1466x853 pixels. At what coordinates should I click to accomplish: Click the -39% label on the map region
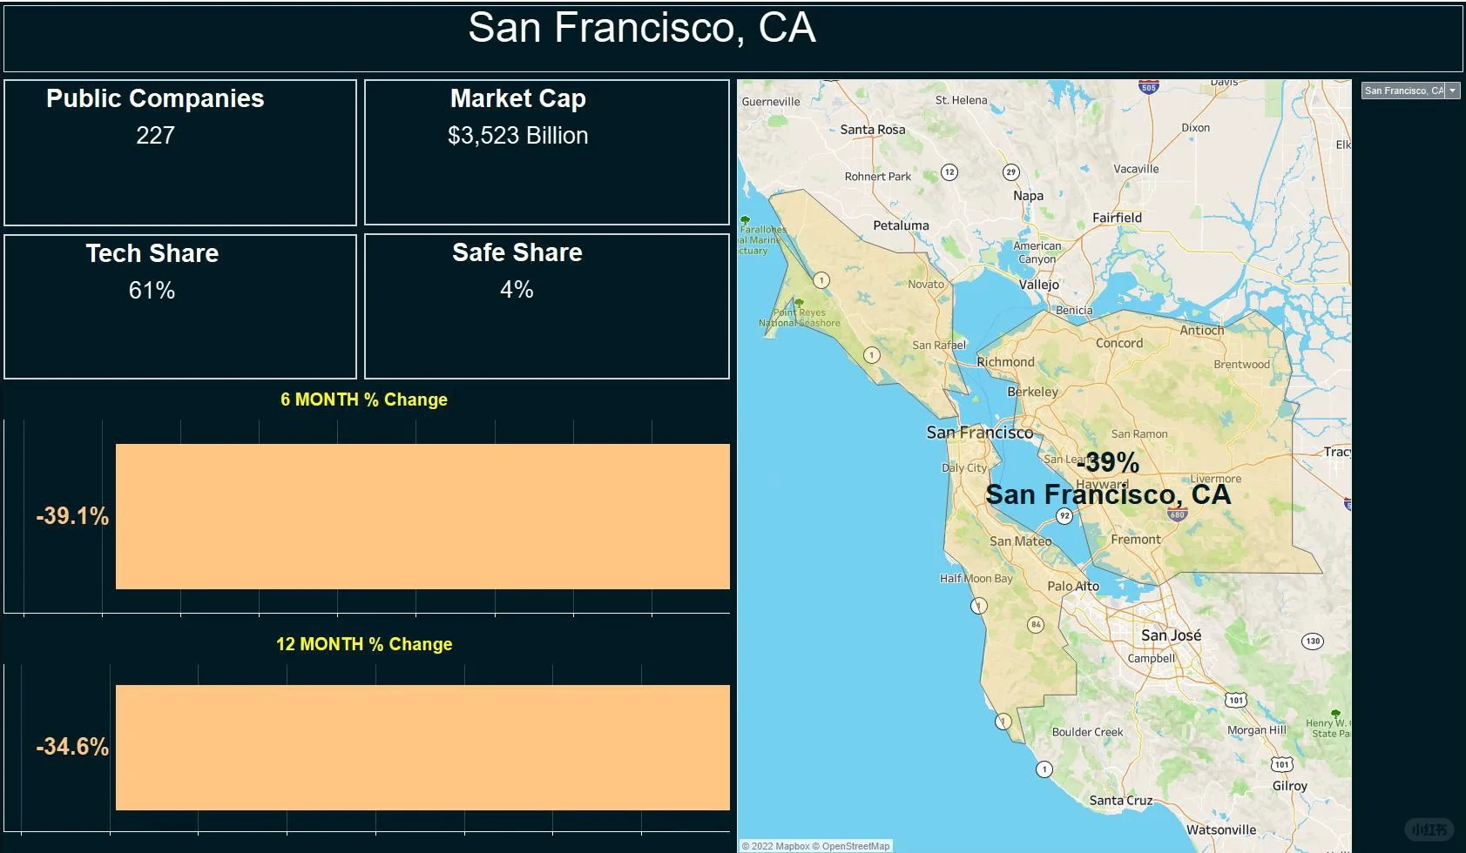click(1108, 462)
